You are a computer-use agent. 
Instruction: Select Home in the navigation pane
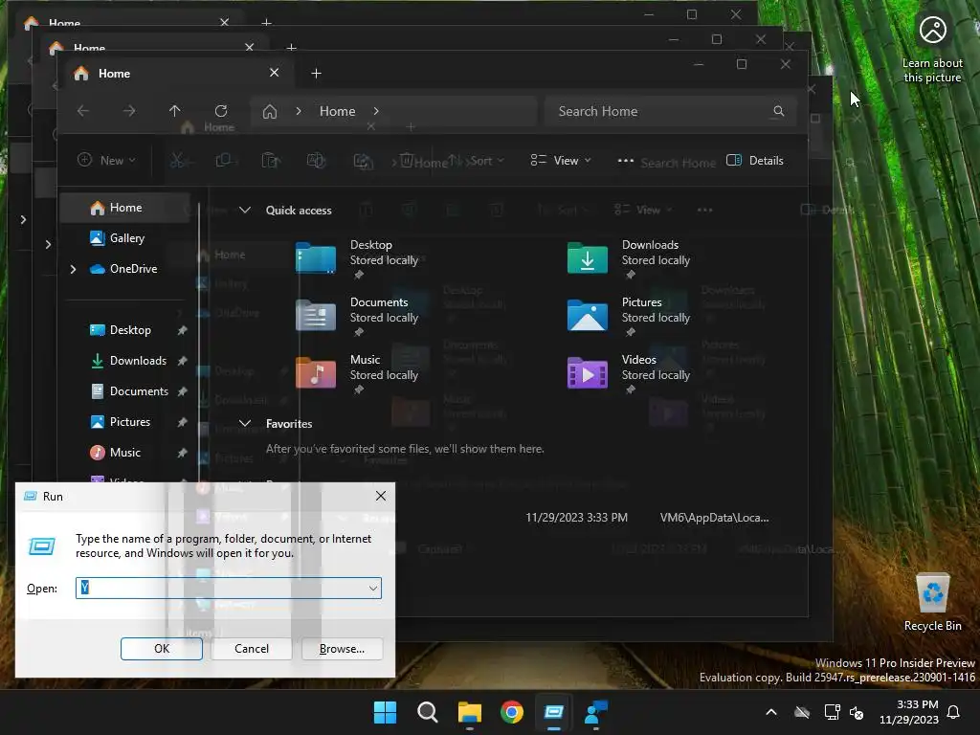point(125,208)
